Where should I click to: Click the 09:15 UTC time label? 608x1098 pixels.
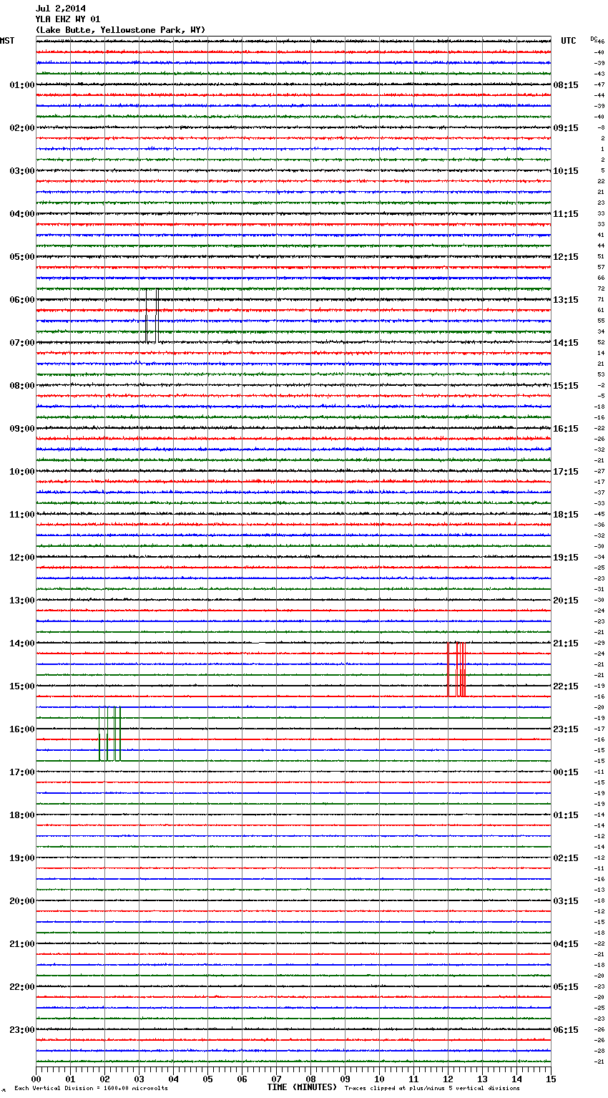click(x=566, y=128)
